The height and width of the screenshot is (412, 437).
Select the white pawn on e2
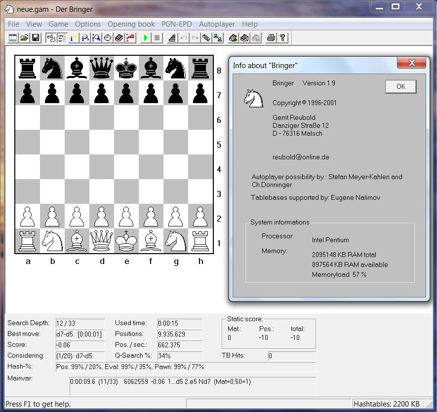[x=126, y=217]
